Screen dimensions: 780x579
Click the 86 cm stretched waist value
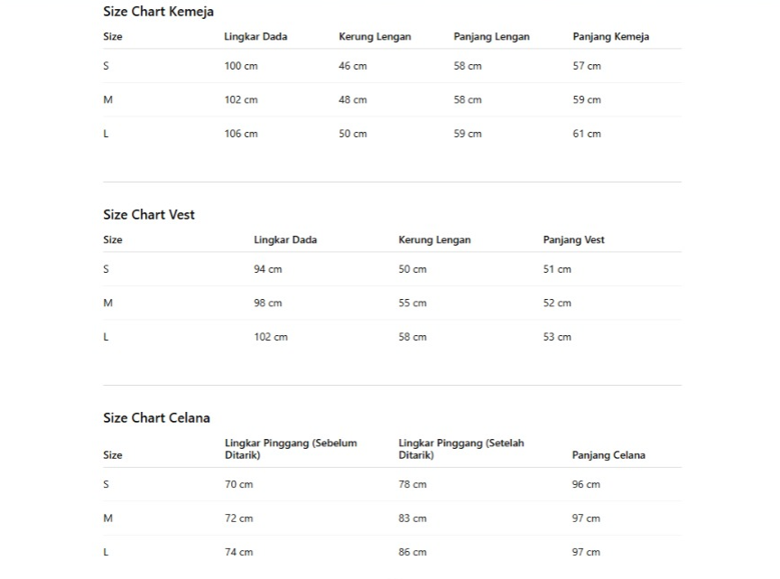[x=413, y=552]
